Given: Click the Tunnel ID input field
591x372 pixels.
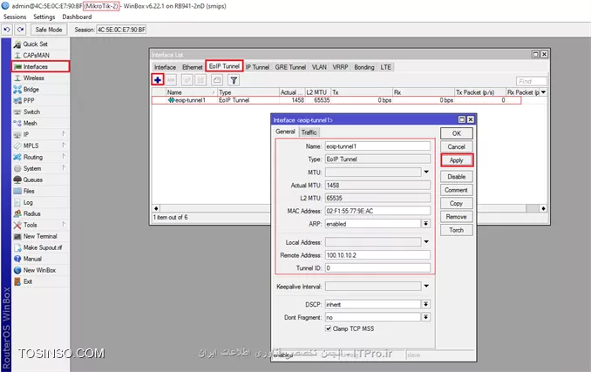Looking at the screenshot, I should pyautogui.click(x=377, y=267).
